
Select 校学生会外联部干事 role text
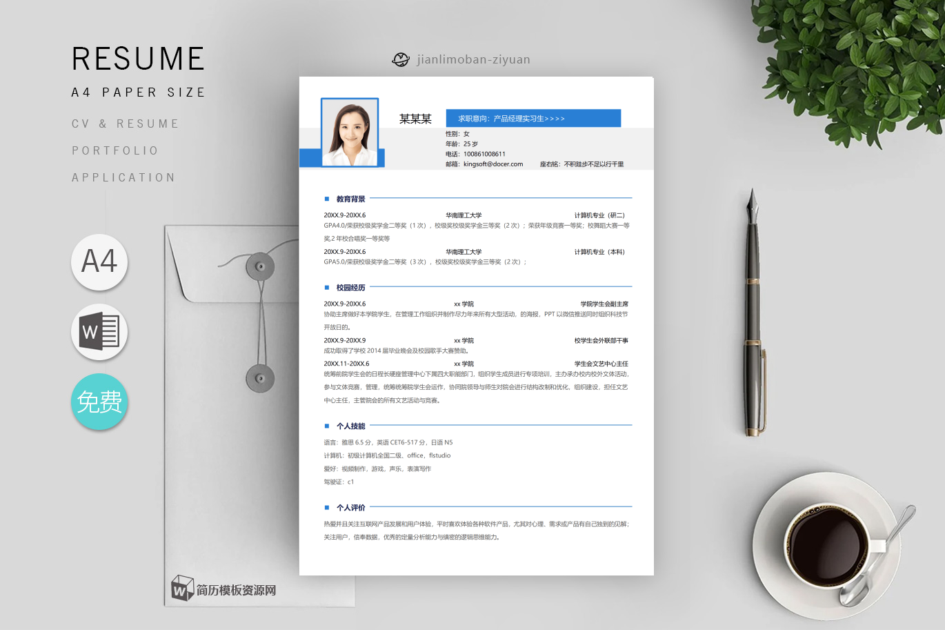(601, 340)
